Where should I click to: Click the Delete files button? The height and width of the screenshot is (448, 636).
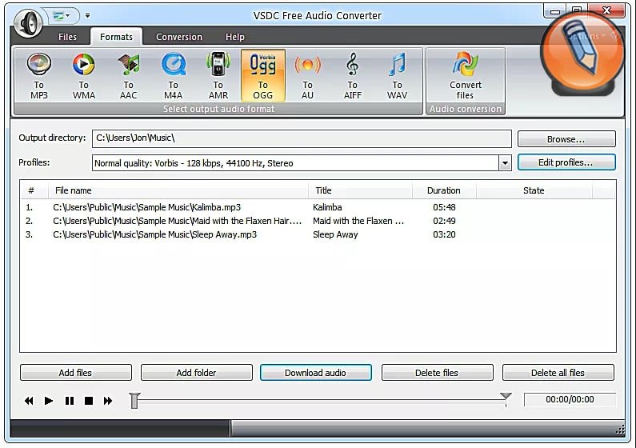(x=438, y=372)
